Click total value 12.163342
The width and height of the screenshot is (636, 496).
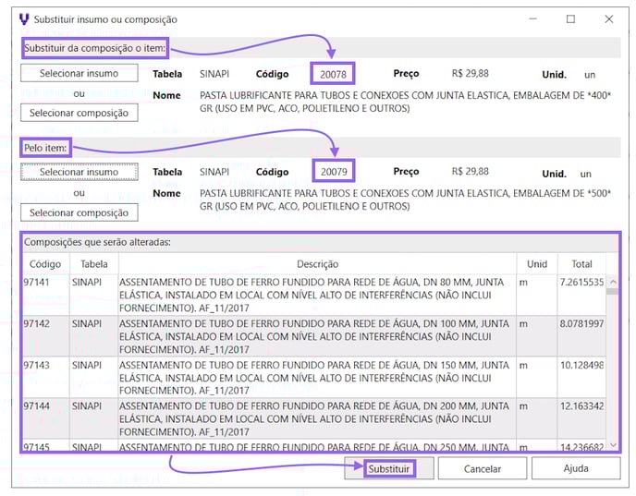[581, 406]
